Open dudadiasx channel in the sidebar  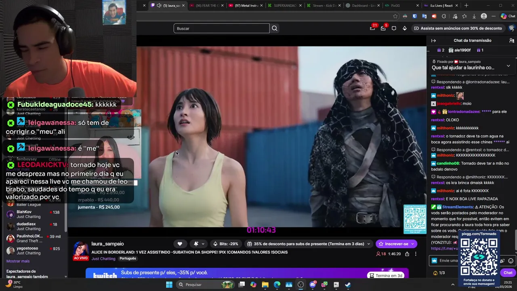pyautogui.click(x=34, y=226)
